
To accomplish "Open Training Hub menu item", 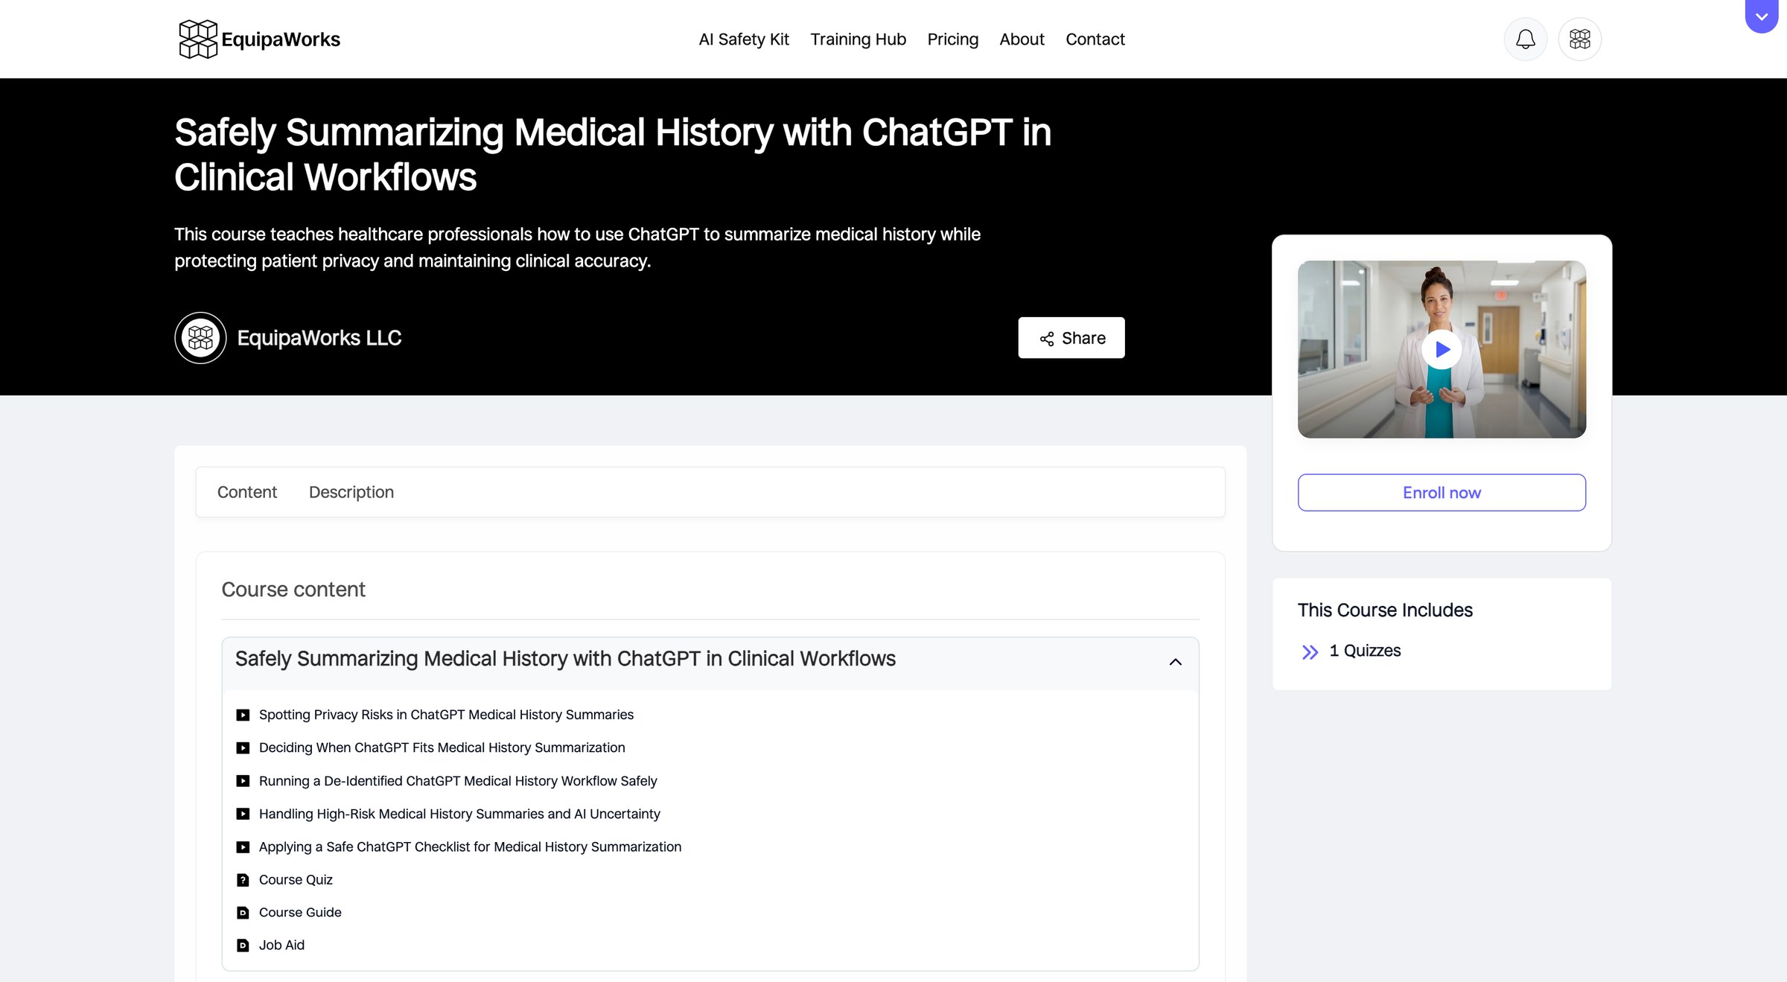I will tap(858, 39).
